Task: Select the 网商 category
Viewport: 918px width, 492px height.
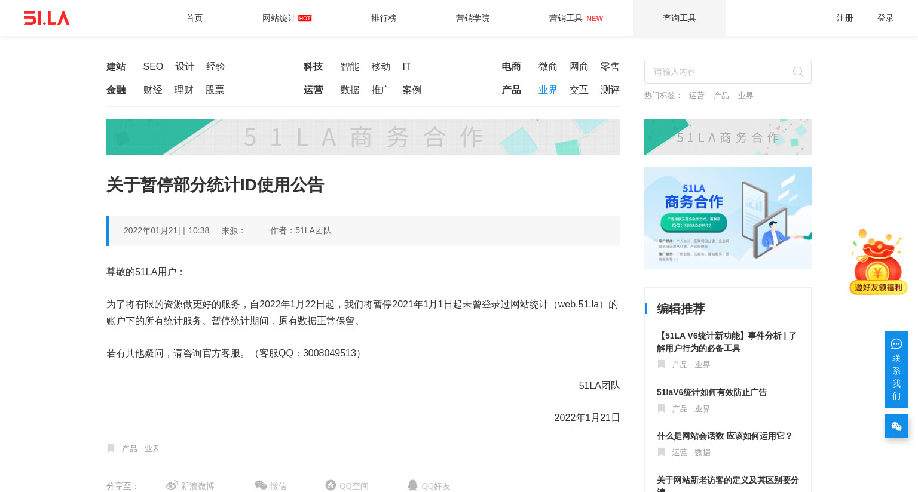Action: point(579,66)
